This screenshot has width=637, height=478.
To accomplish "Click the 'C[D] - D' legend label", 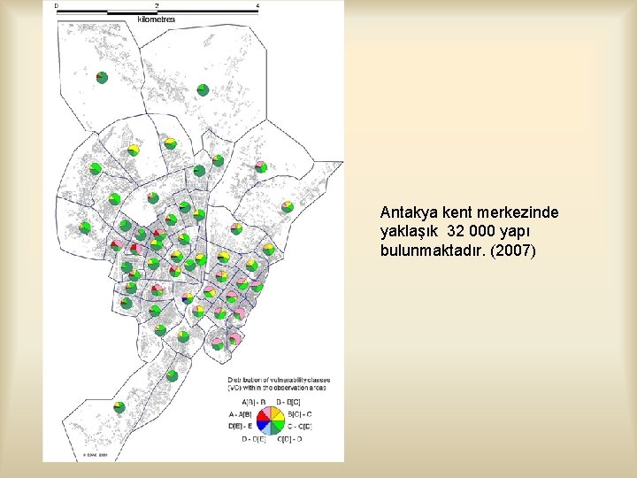I will [x=289, y=439].
